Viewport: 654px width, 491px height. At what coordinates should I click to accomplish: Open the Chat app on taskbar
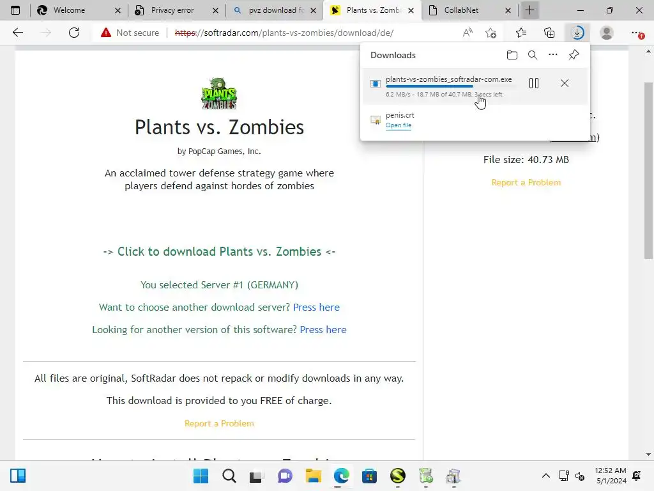285,476
